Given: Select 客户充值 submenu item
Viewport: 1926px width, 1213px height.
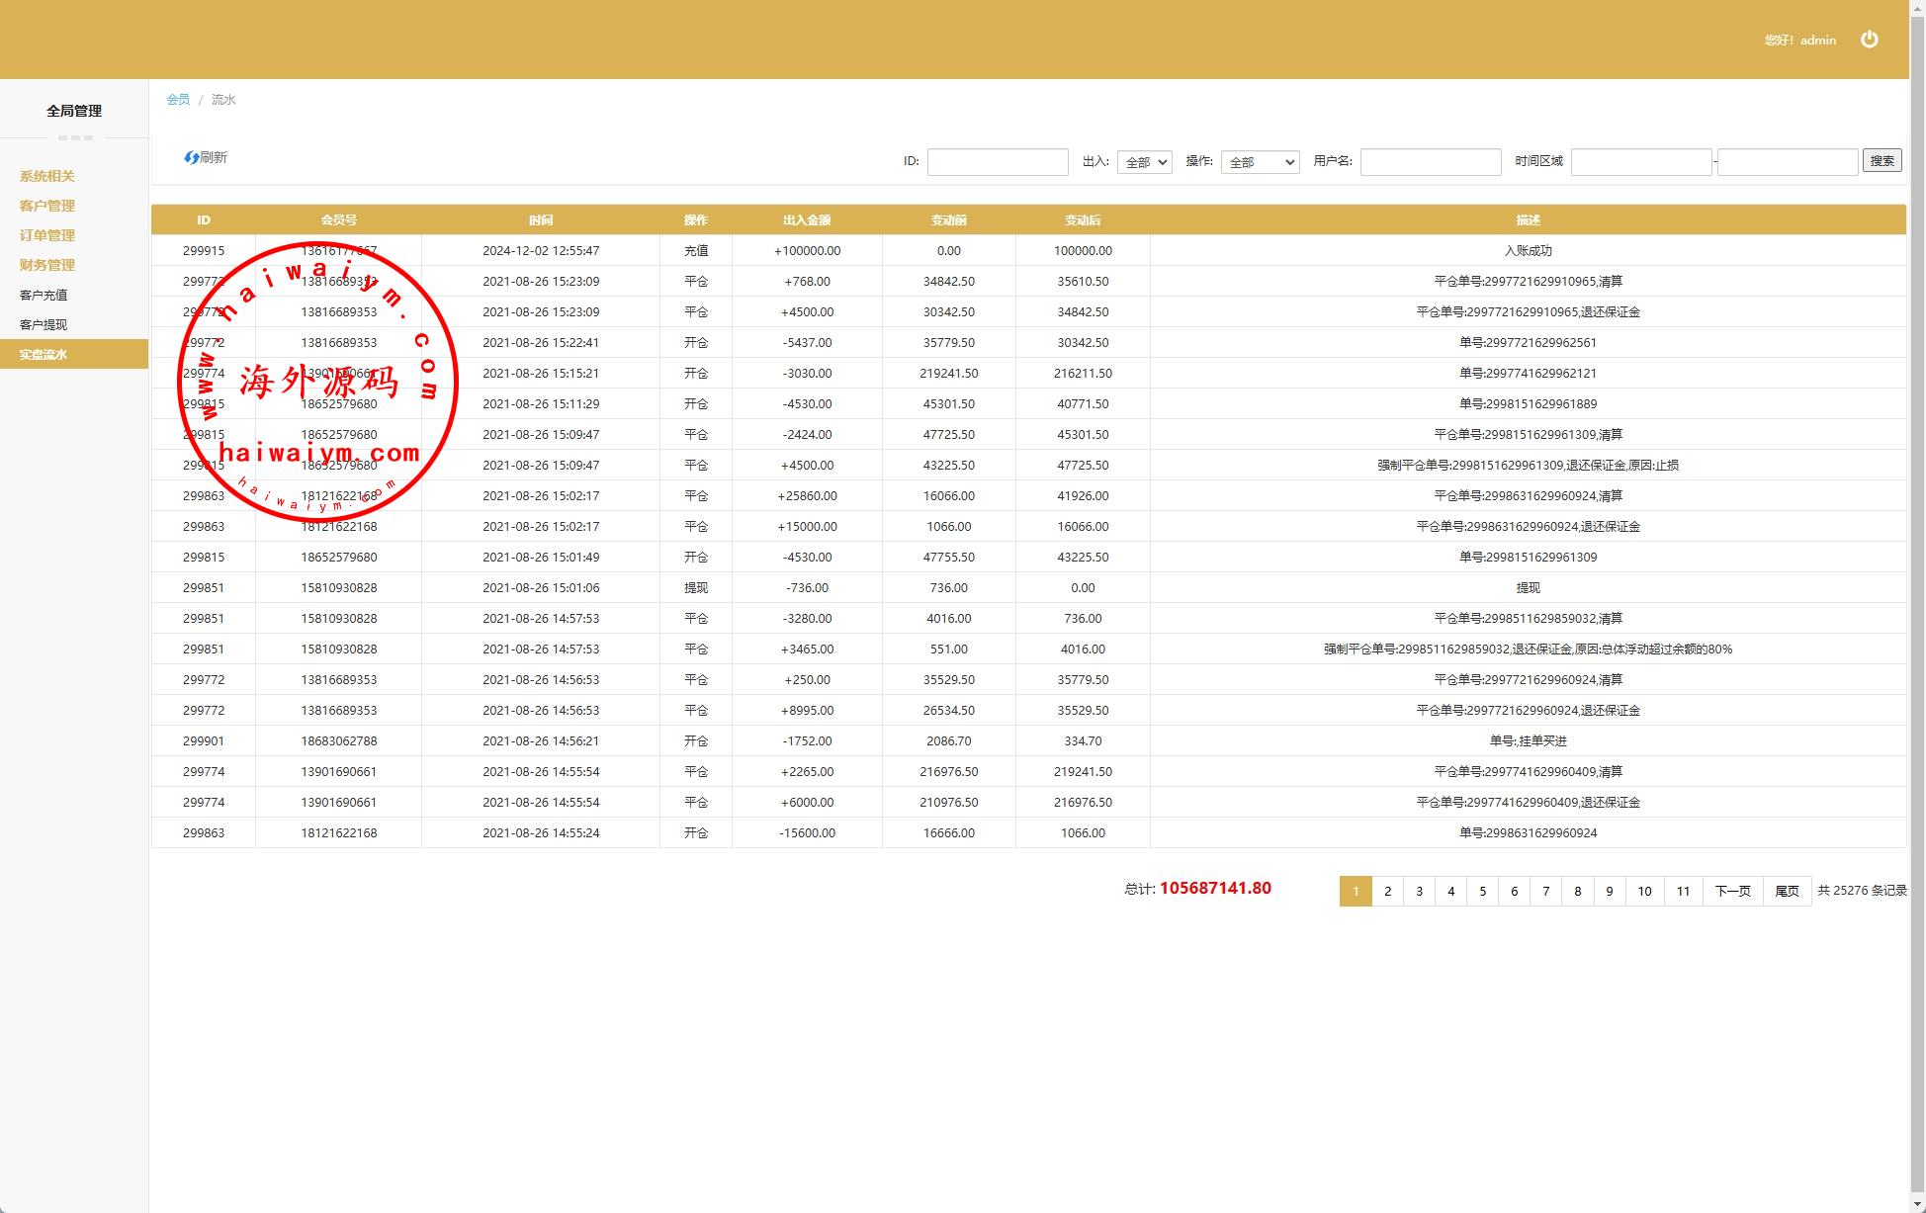Looking at the screenshot, I should click(x=44, y=295).
